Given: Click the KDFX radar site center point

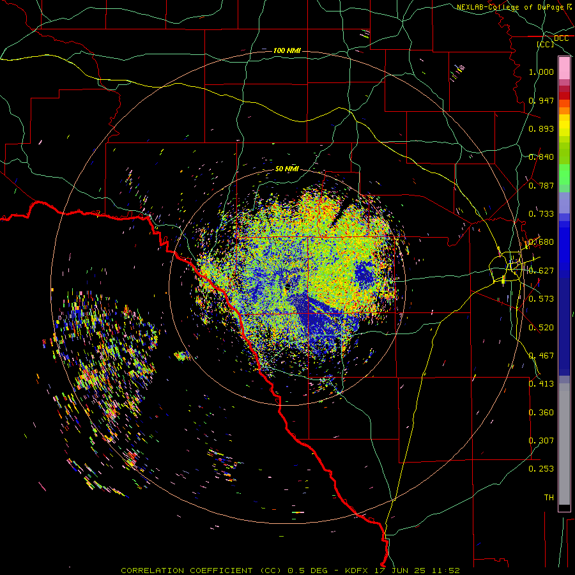Looking at the screenshot, I should pos(287,287).
